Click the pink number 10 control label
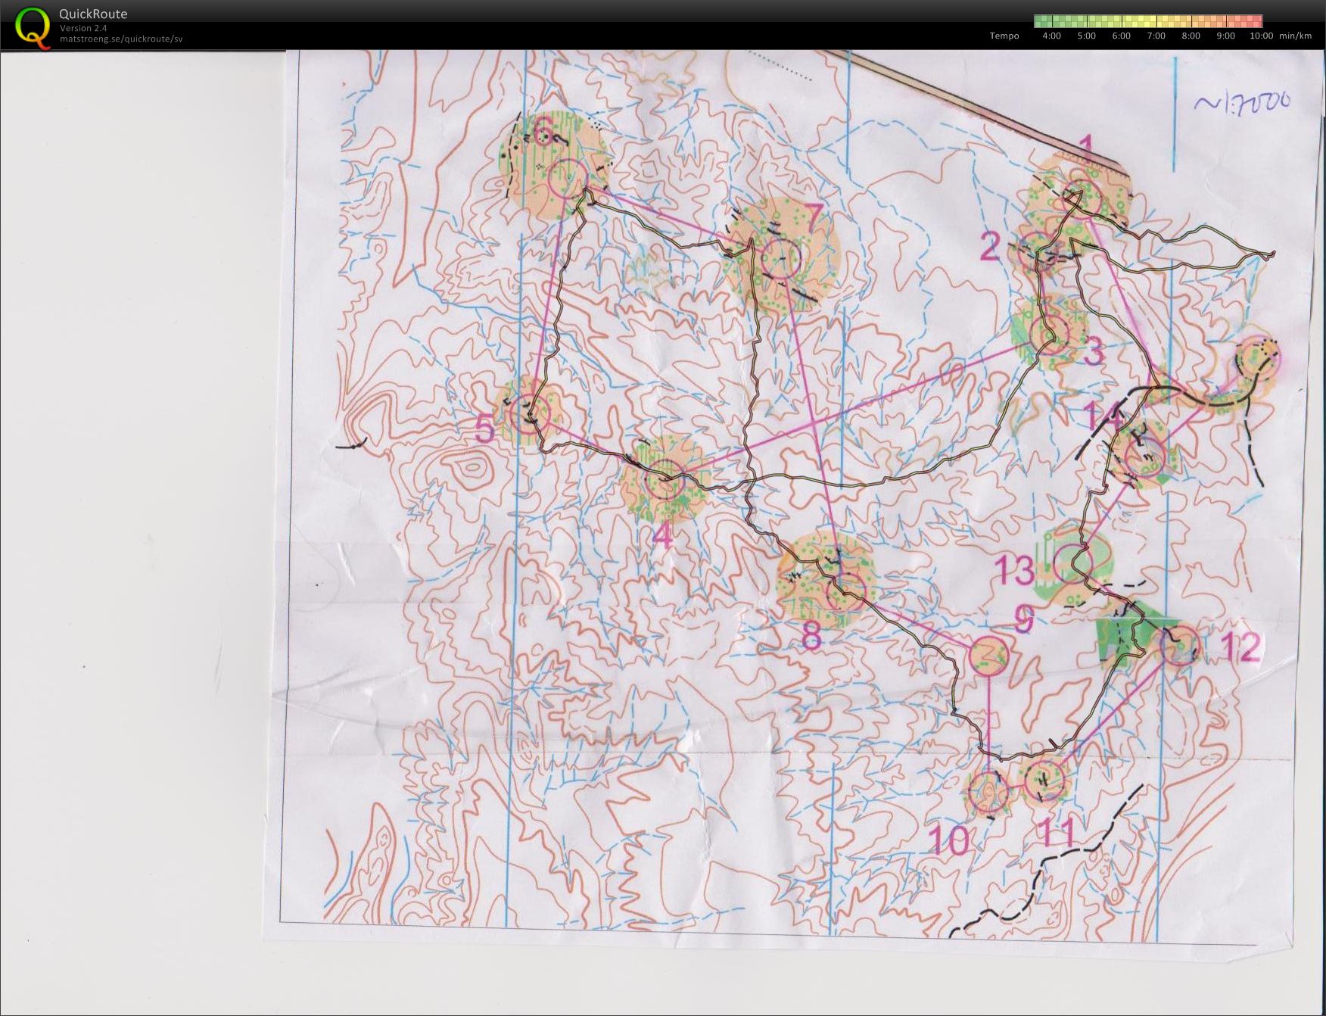The width and height of the screenshot is (1326, 1016). (948, 840)
